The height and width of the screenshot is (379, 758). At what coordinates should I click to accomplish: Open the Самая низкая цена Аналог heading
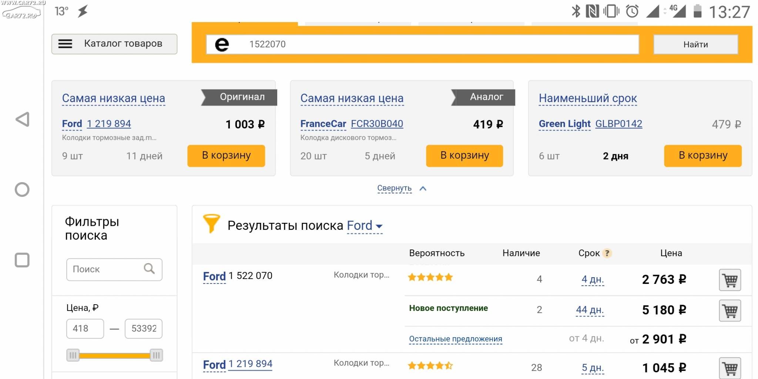point(352,98)
